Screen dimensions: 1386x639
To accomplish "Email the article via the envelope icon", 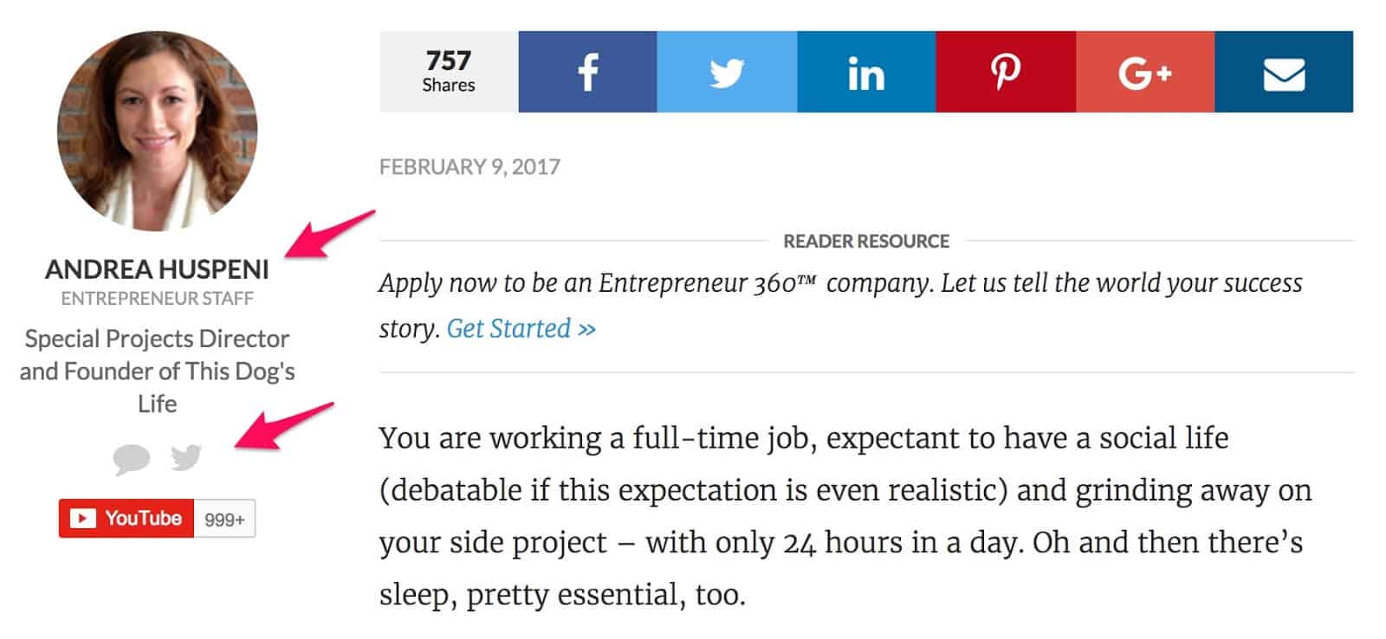I will [x=1284, y=72].
